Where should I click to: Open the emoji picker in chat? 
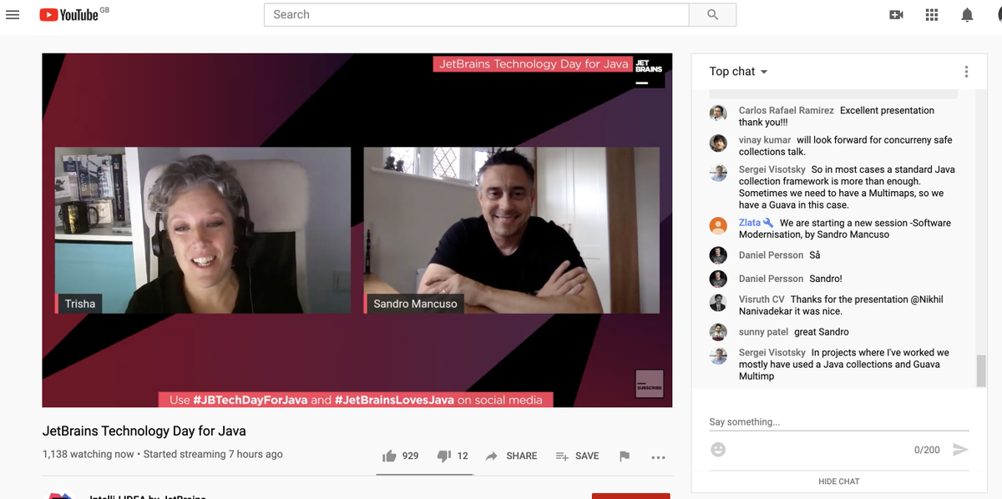pyautogui.click(x=718, y=450)
